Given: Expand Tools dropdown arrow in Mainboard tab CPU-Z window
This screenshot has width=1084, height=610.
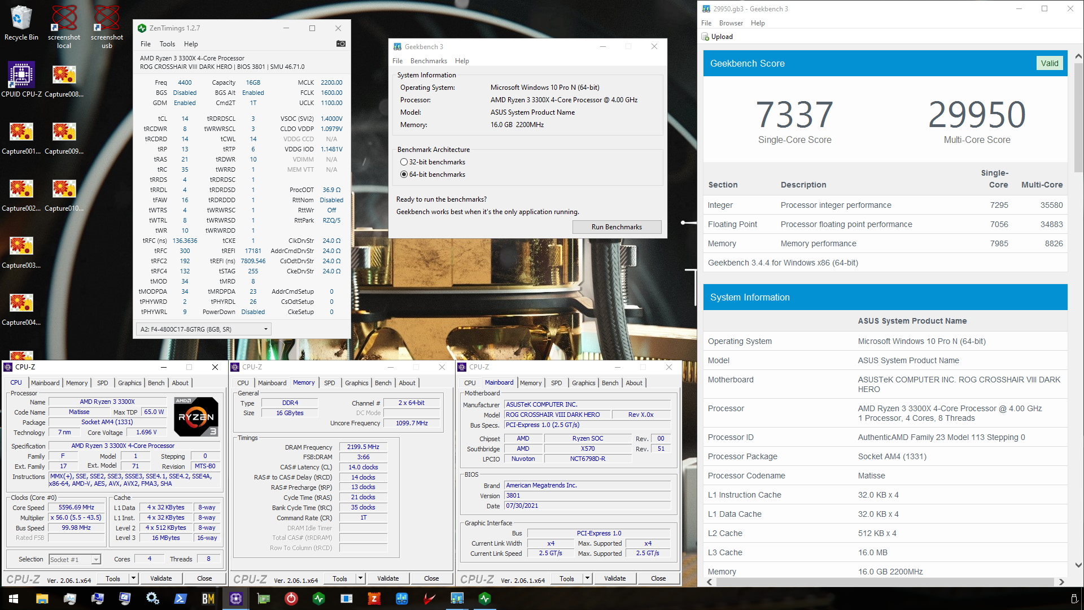Looking at the screenshot, I should (587, 578).
